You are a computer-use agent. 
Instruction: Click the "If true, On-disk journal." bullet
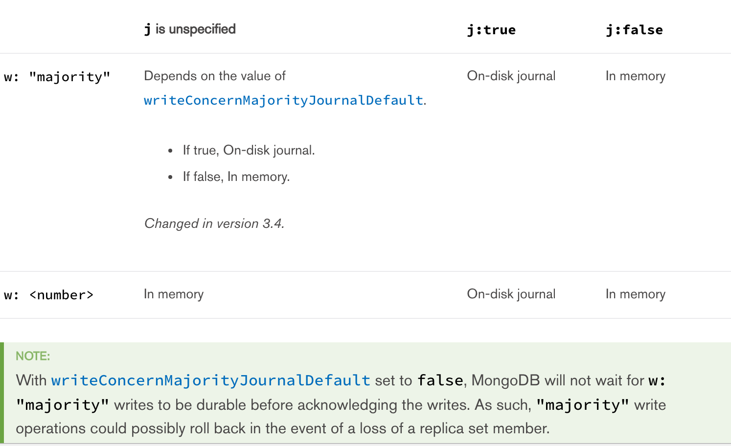(x=249, y=150)
